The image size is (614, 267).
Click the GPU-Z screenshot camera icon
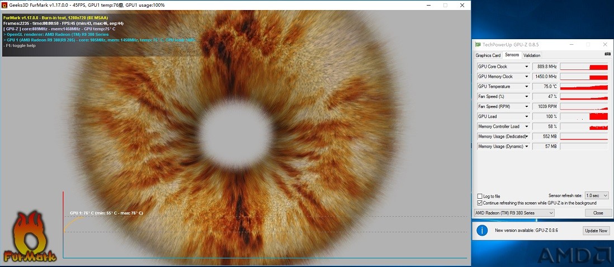pos(607,53)
